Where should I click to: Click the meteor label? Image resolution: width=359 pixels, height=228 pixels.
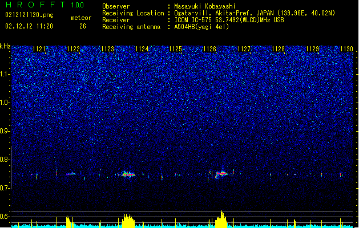(81, 18)
